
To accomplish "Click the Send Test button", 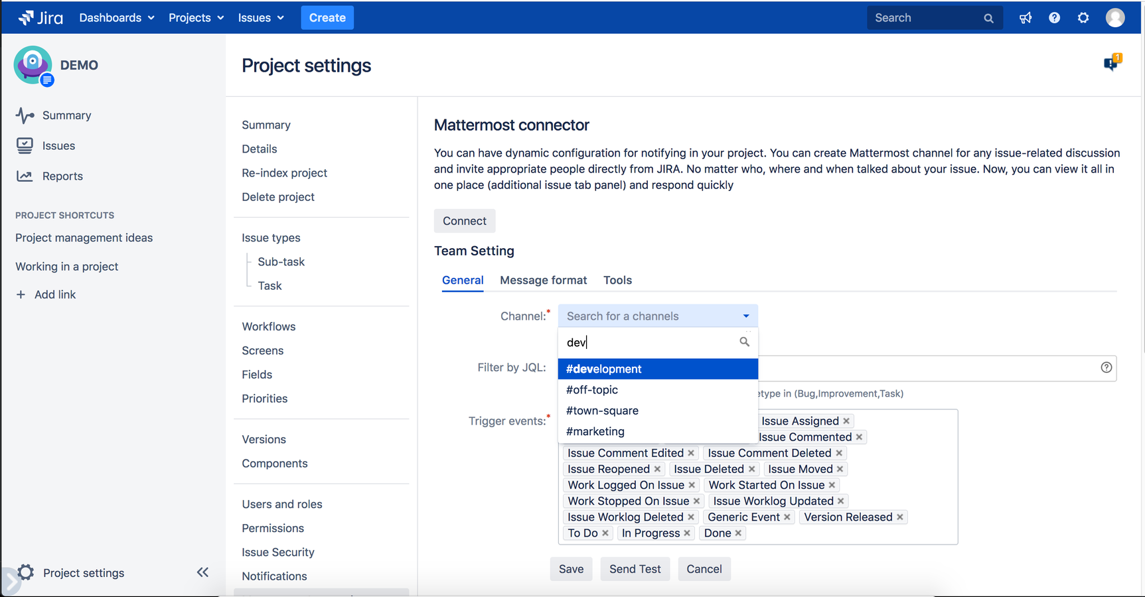I will coord(635,569).
